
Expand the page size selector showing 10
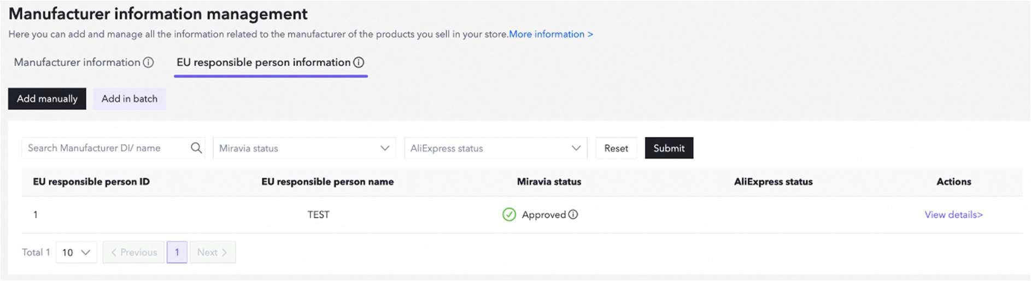tap(76, 252)
